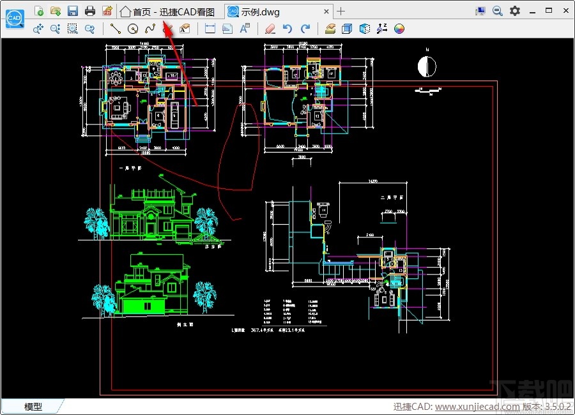Open the www.xunjiecad.com link
The width and height of the screenshot is (575, 415).
tap(477, 407)
